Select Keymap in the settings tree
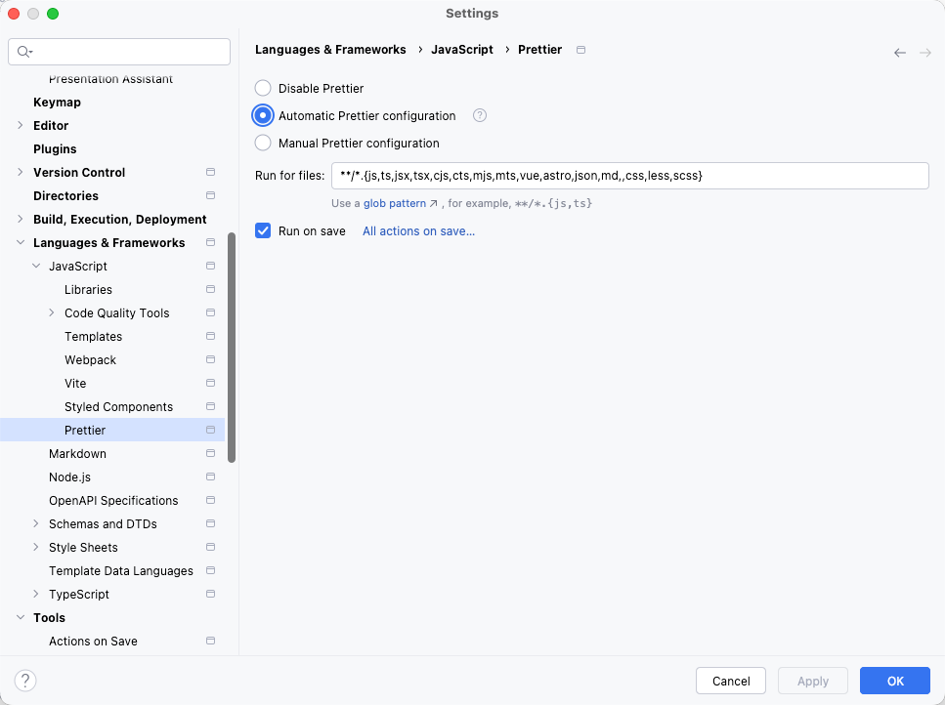Screen dimensions: 945x705 point(57,103)
